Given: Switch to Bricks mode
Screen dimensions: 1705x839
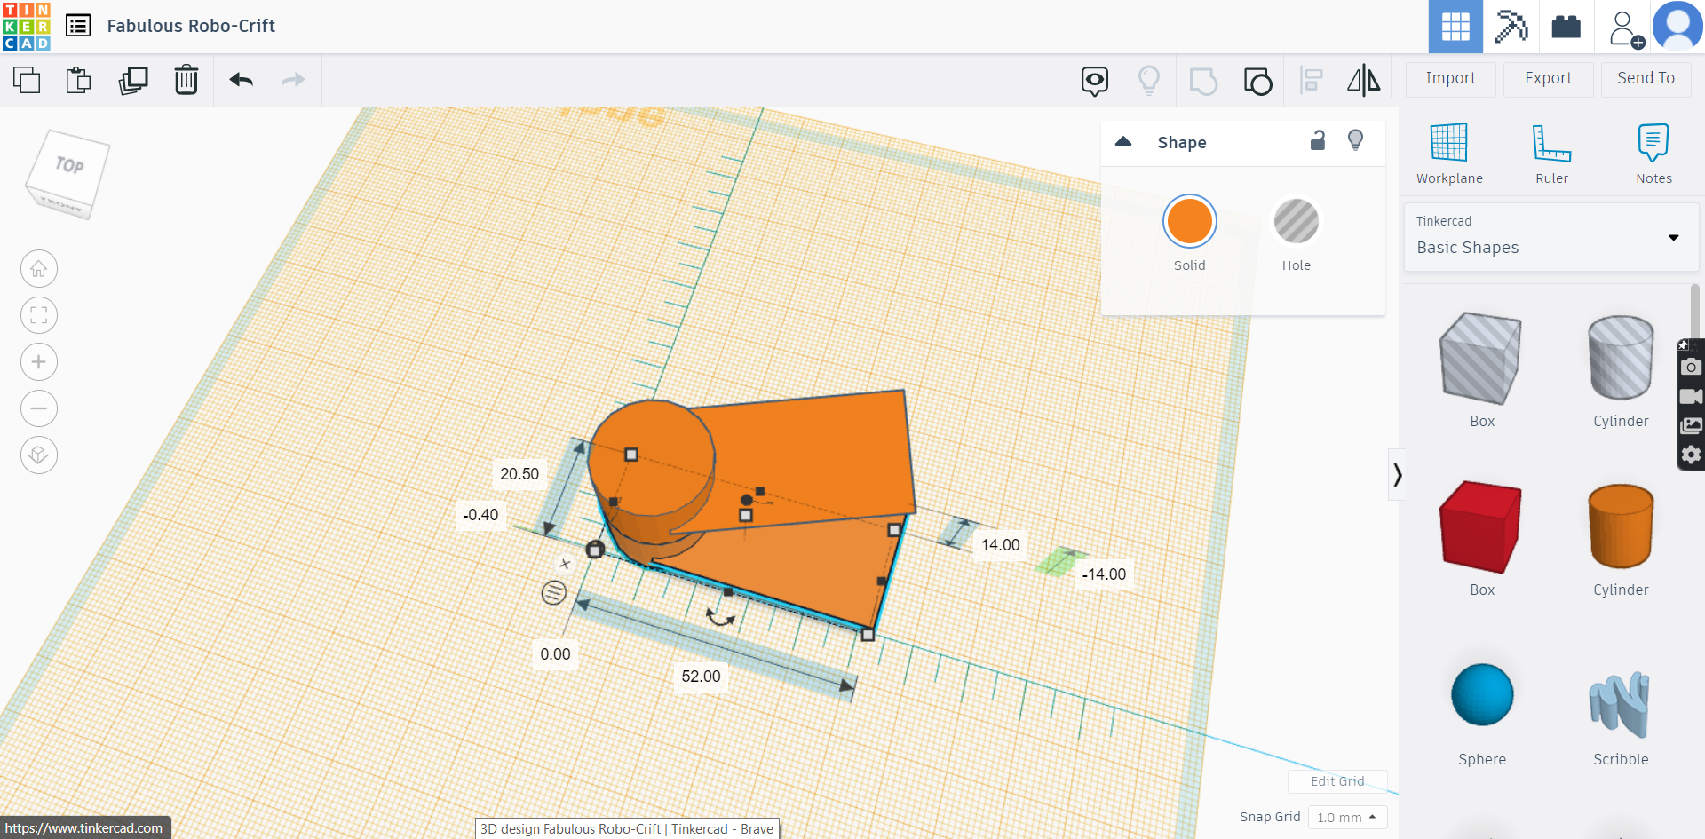Looking at the screenshot, I should click(1566, 27).
